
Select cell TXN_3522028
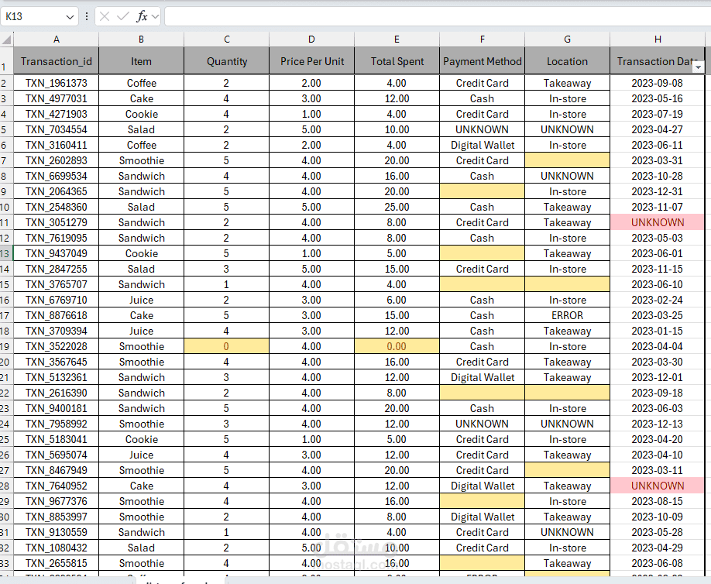coord(57,346)
